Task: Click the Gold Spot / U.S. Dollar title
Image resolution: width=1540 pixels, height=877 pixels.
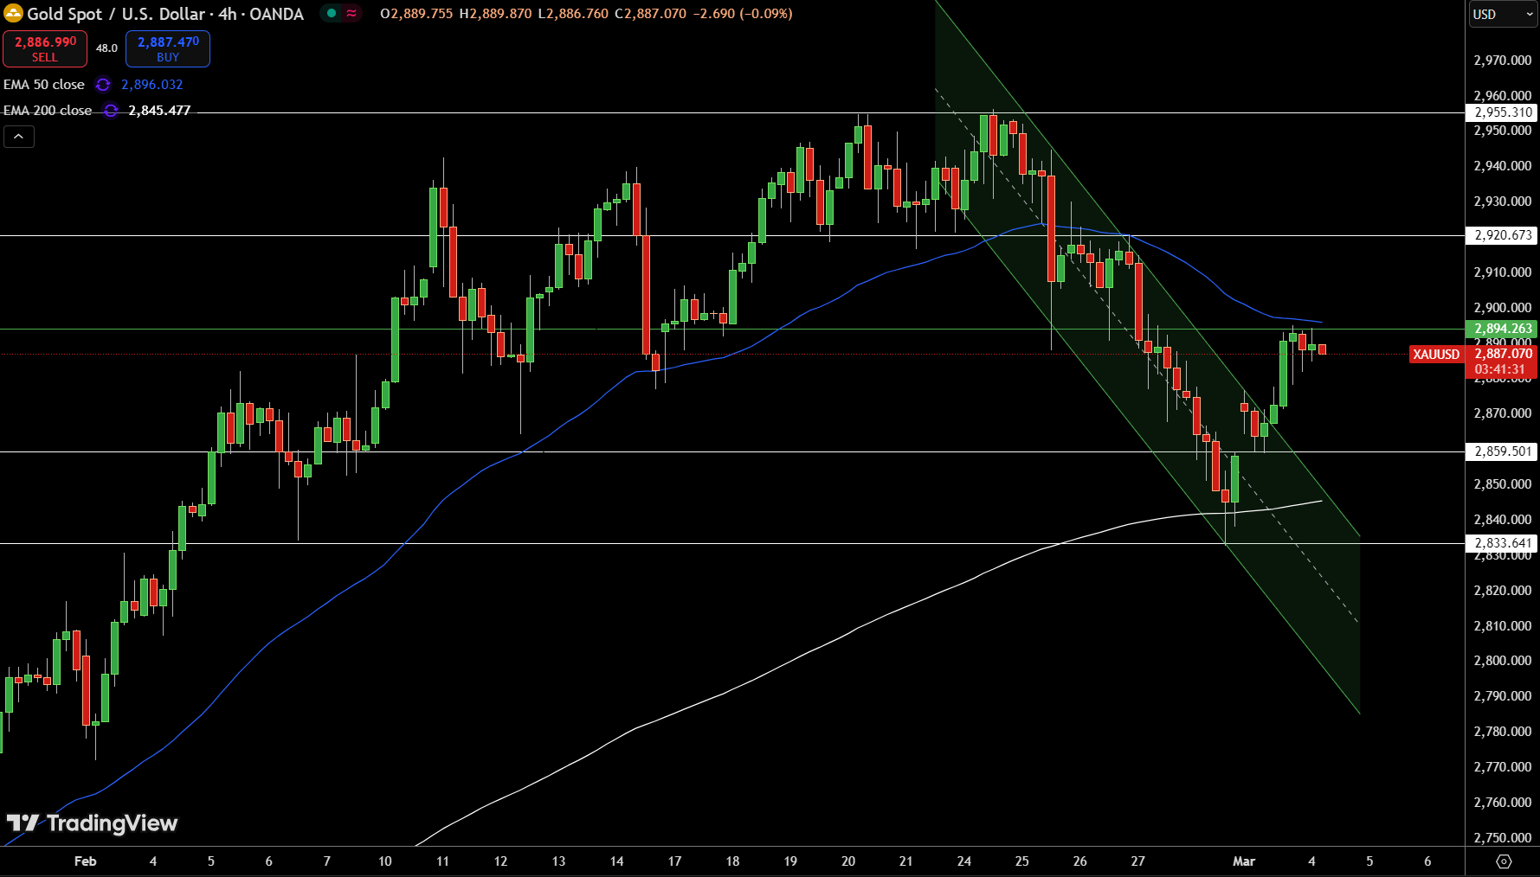Action: tap(117, 14)
